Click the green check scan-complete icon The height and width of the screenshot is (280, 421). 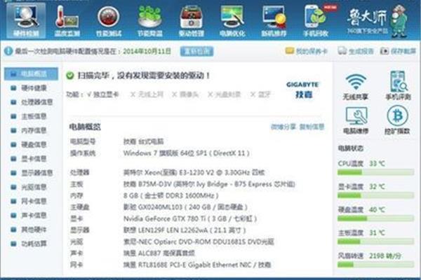click(69, 76)
